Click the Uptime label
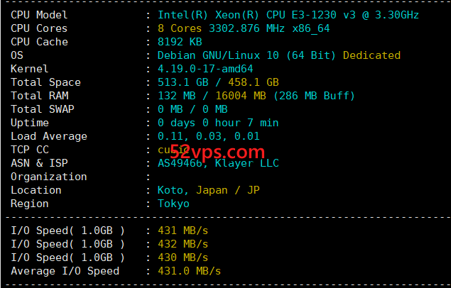The height and width of the screenshot is (288, 451). pyautogui.click(x=30, y=123)
